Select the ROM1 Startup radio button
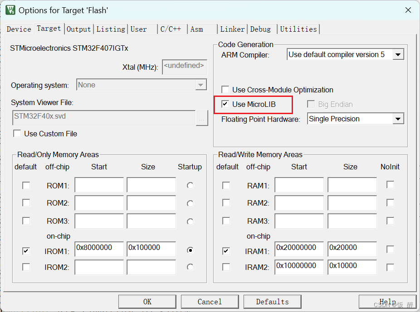This screenshot has width=420, height=312. (190, 185)
